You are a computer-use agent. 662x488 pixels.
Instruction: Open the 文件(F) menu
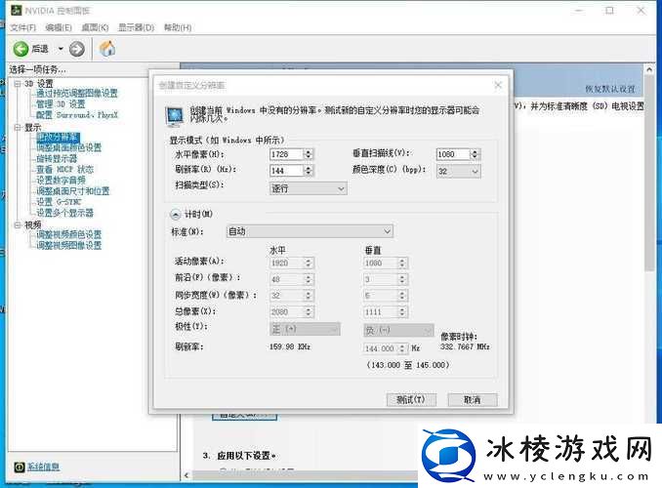[22, 28]
